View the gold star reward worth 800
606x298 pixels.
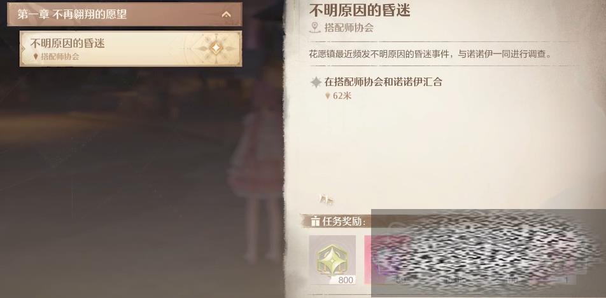332,260
